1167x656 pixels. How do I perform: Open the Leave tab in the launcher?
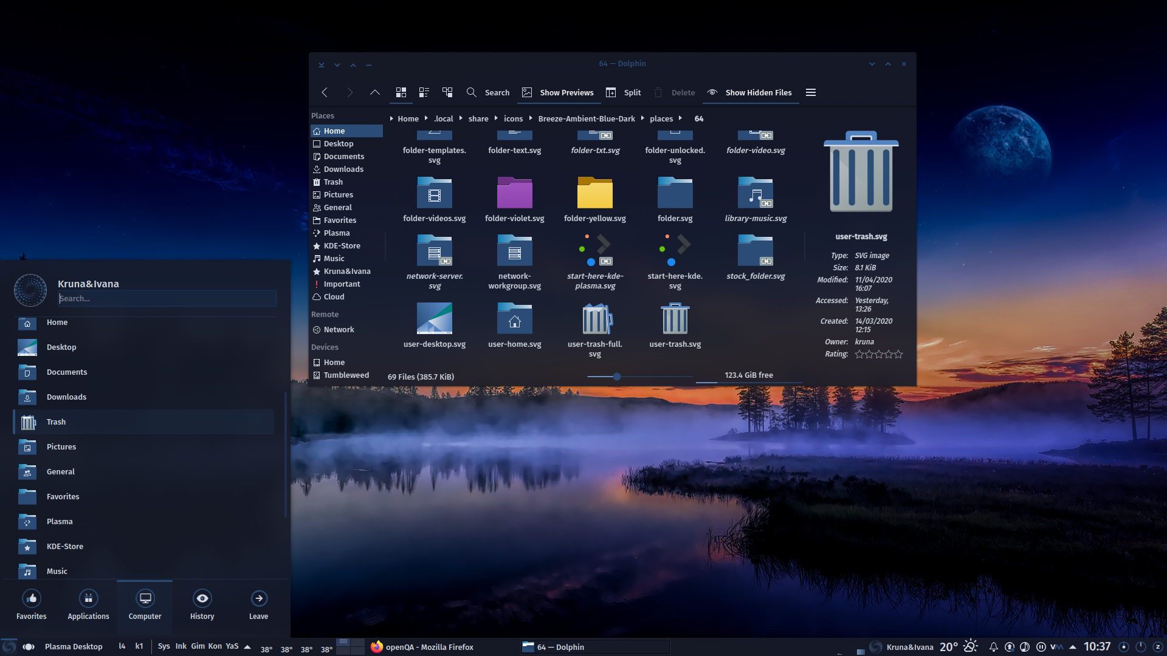pyautogui.click(x=258, y=606)
